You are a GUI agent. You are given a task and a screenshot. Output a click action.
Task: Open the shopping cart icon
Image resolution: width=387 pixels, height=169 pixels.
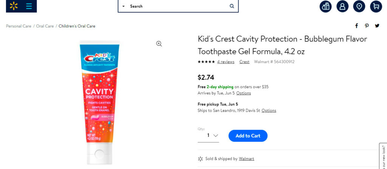point(376,6)
